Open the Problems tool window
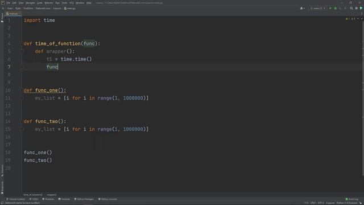 pos(48,199)
